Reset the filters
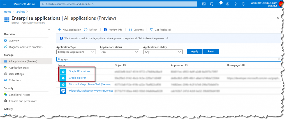This screenshot has width=287, height=121. click(211, 52)
